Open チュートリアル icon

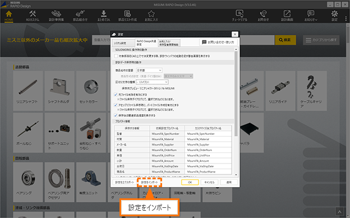pos(240,16)
